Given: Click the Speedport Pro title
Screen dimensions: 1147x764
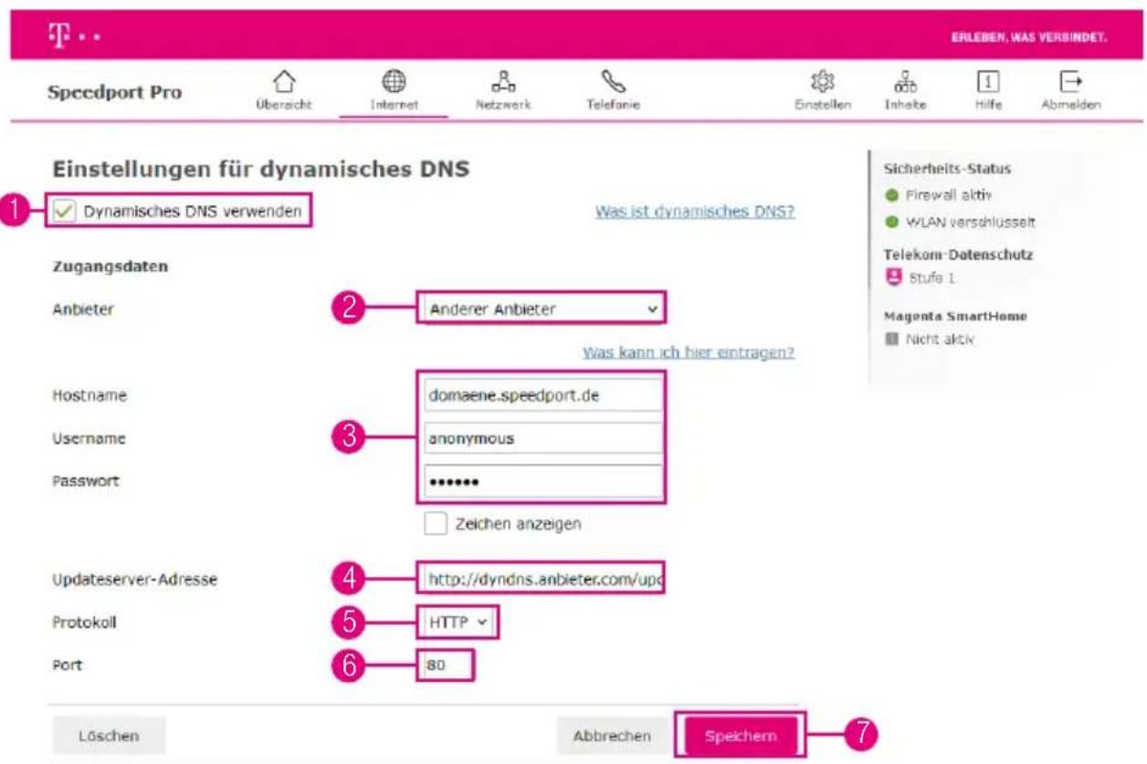Looking at the screenshot, I should (x=114, y=93).
